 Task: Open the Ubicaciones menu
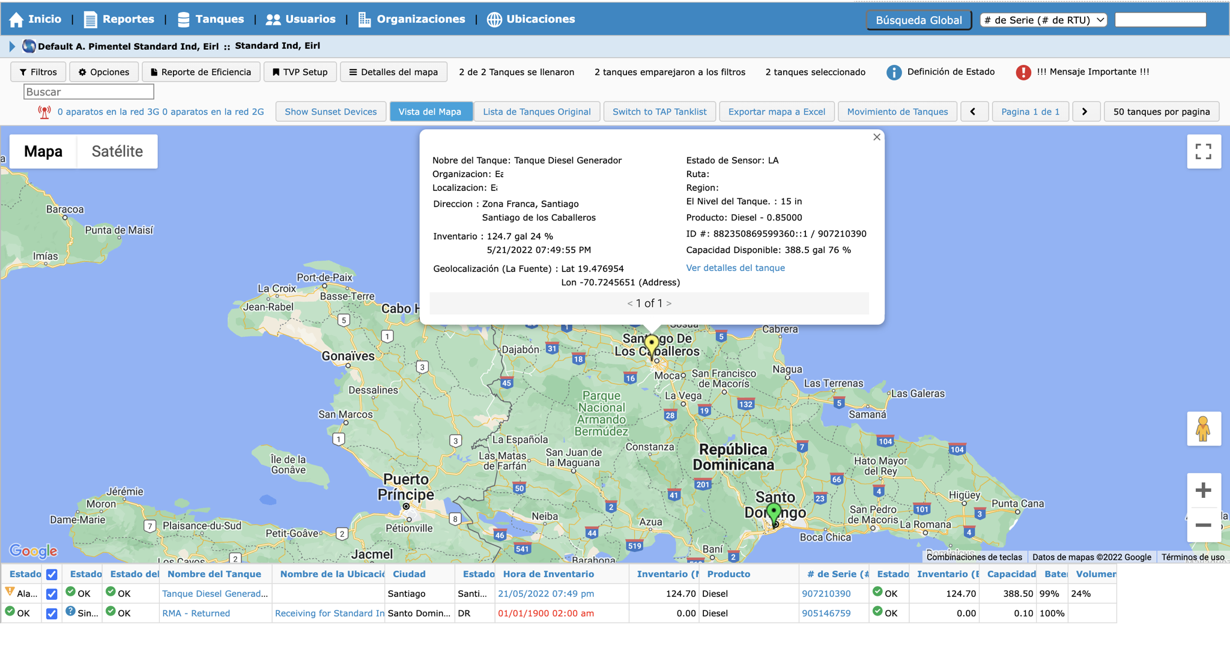click(530, 19)
